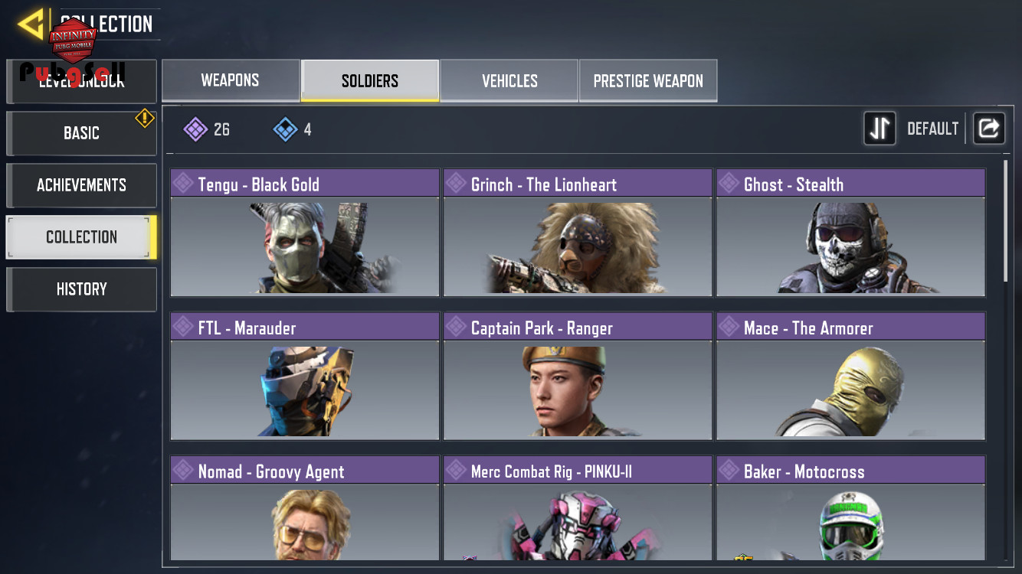Open the Basic profile section

(81, 133)
